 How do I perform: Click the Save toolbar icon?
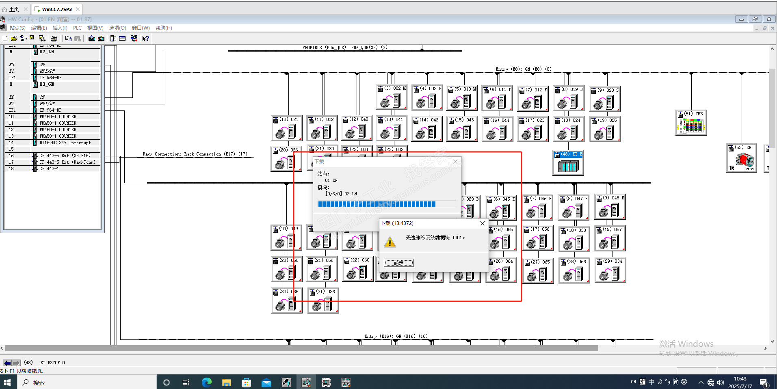pos(32,39)
